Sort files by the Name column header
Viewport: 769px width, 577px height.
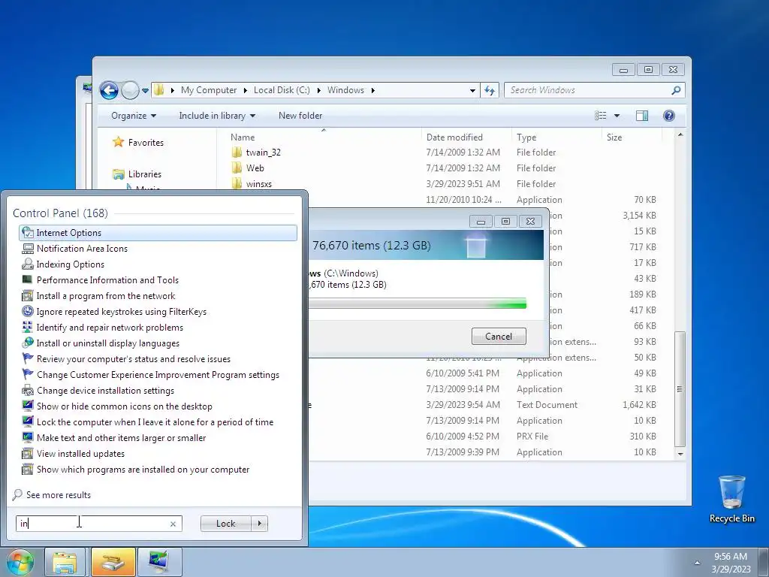(243, 137)
